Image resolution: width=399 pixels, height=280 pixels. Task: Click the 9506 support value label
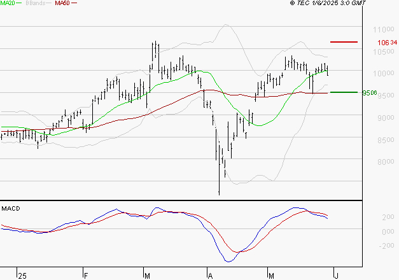(369, 93)
